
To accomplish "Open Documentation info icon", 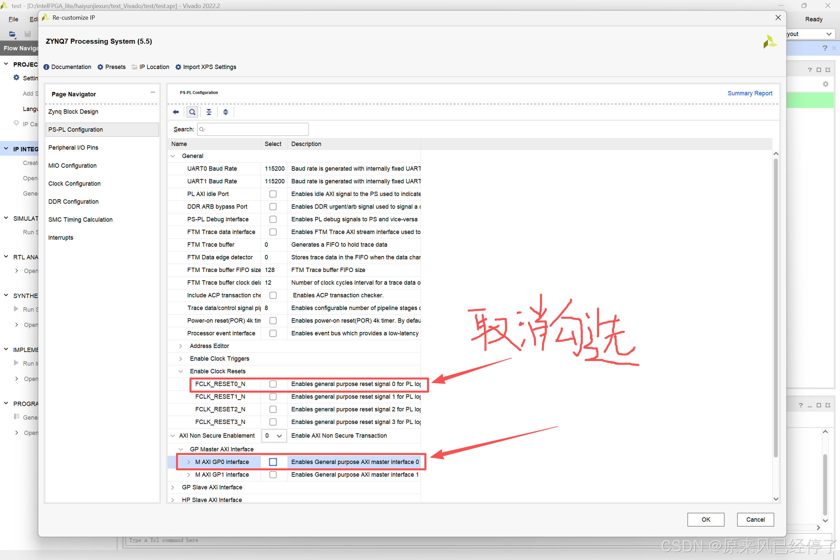I will tap(46, 67).
